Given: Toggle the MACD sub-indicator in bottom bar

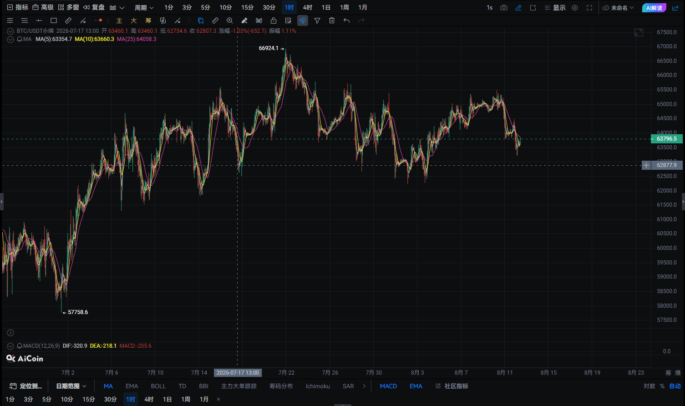Looking at the screenshot, I should pyautogui.click(x=388, y=386).
